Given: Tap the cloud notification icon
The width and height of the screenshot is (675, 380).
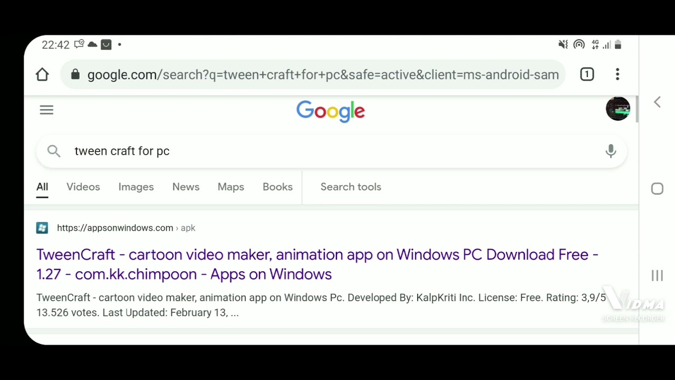Looking at the screenshot, I should tap(92, 44).
